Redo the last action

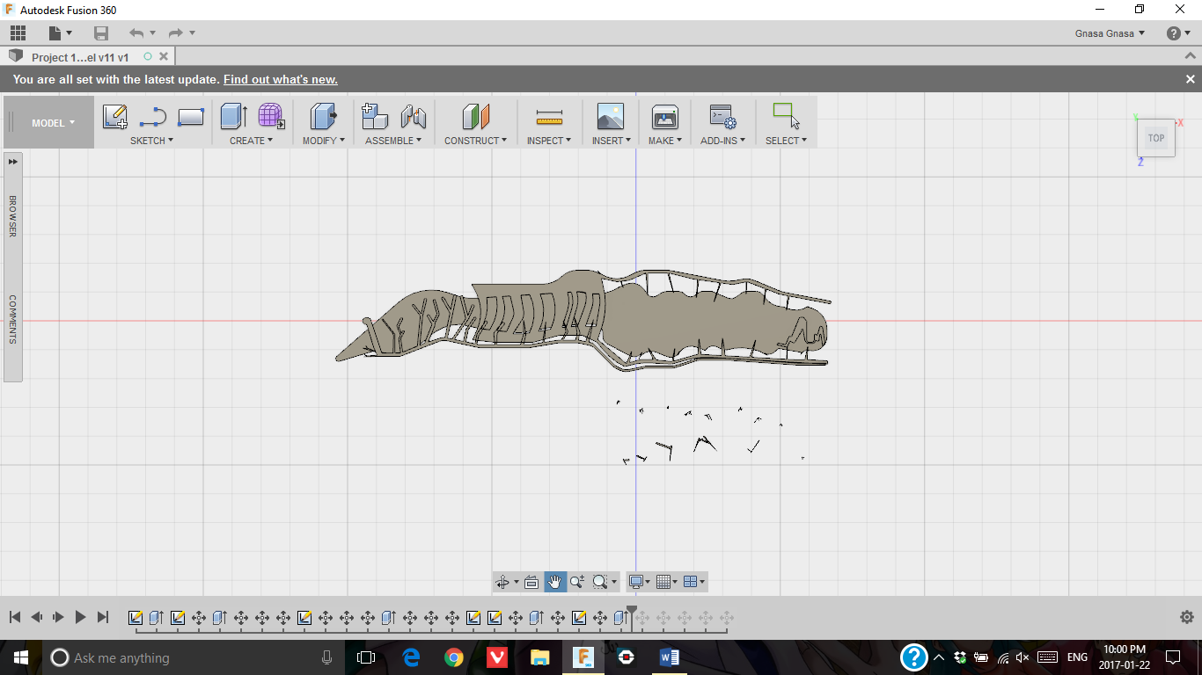[175, 33]
